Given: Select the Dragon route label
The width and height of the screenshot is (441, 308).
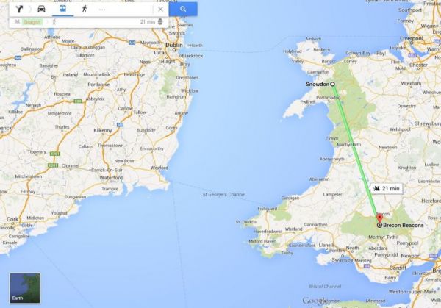Looking at the screenshot, I should coord(32,22).
